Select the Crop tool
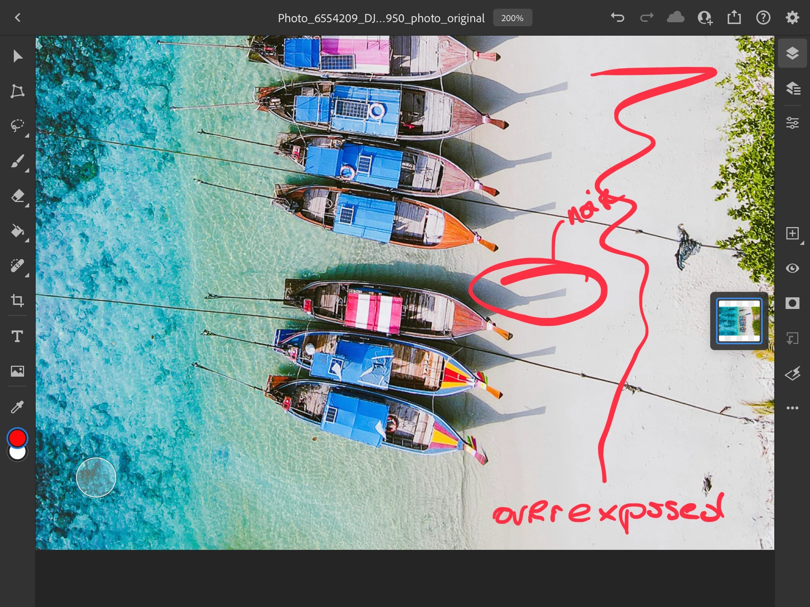The image size is (810, 607). coord(17,300)
